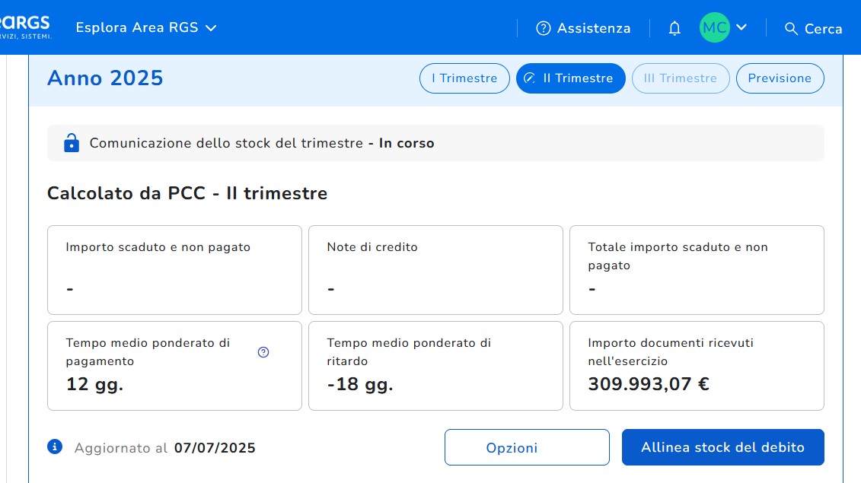Image resolution: width=861 pixels, height=483 pixels.
Task: Show help for Tempo medio ponderato di pagamento
Action: click(x=263, y=352)
